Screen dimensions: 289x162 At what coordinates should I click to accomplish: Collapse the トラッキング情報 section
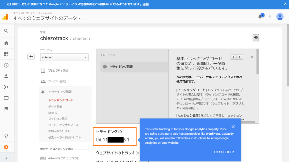pyautogui.click(x=60, y=92)
